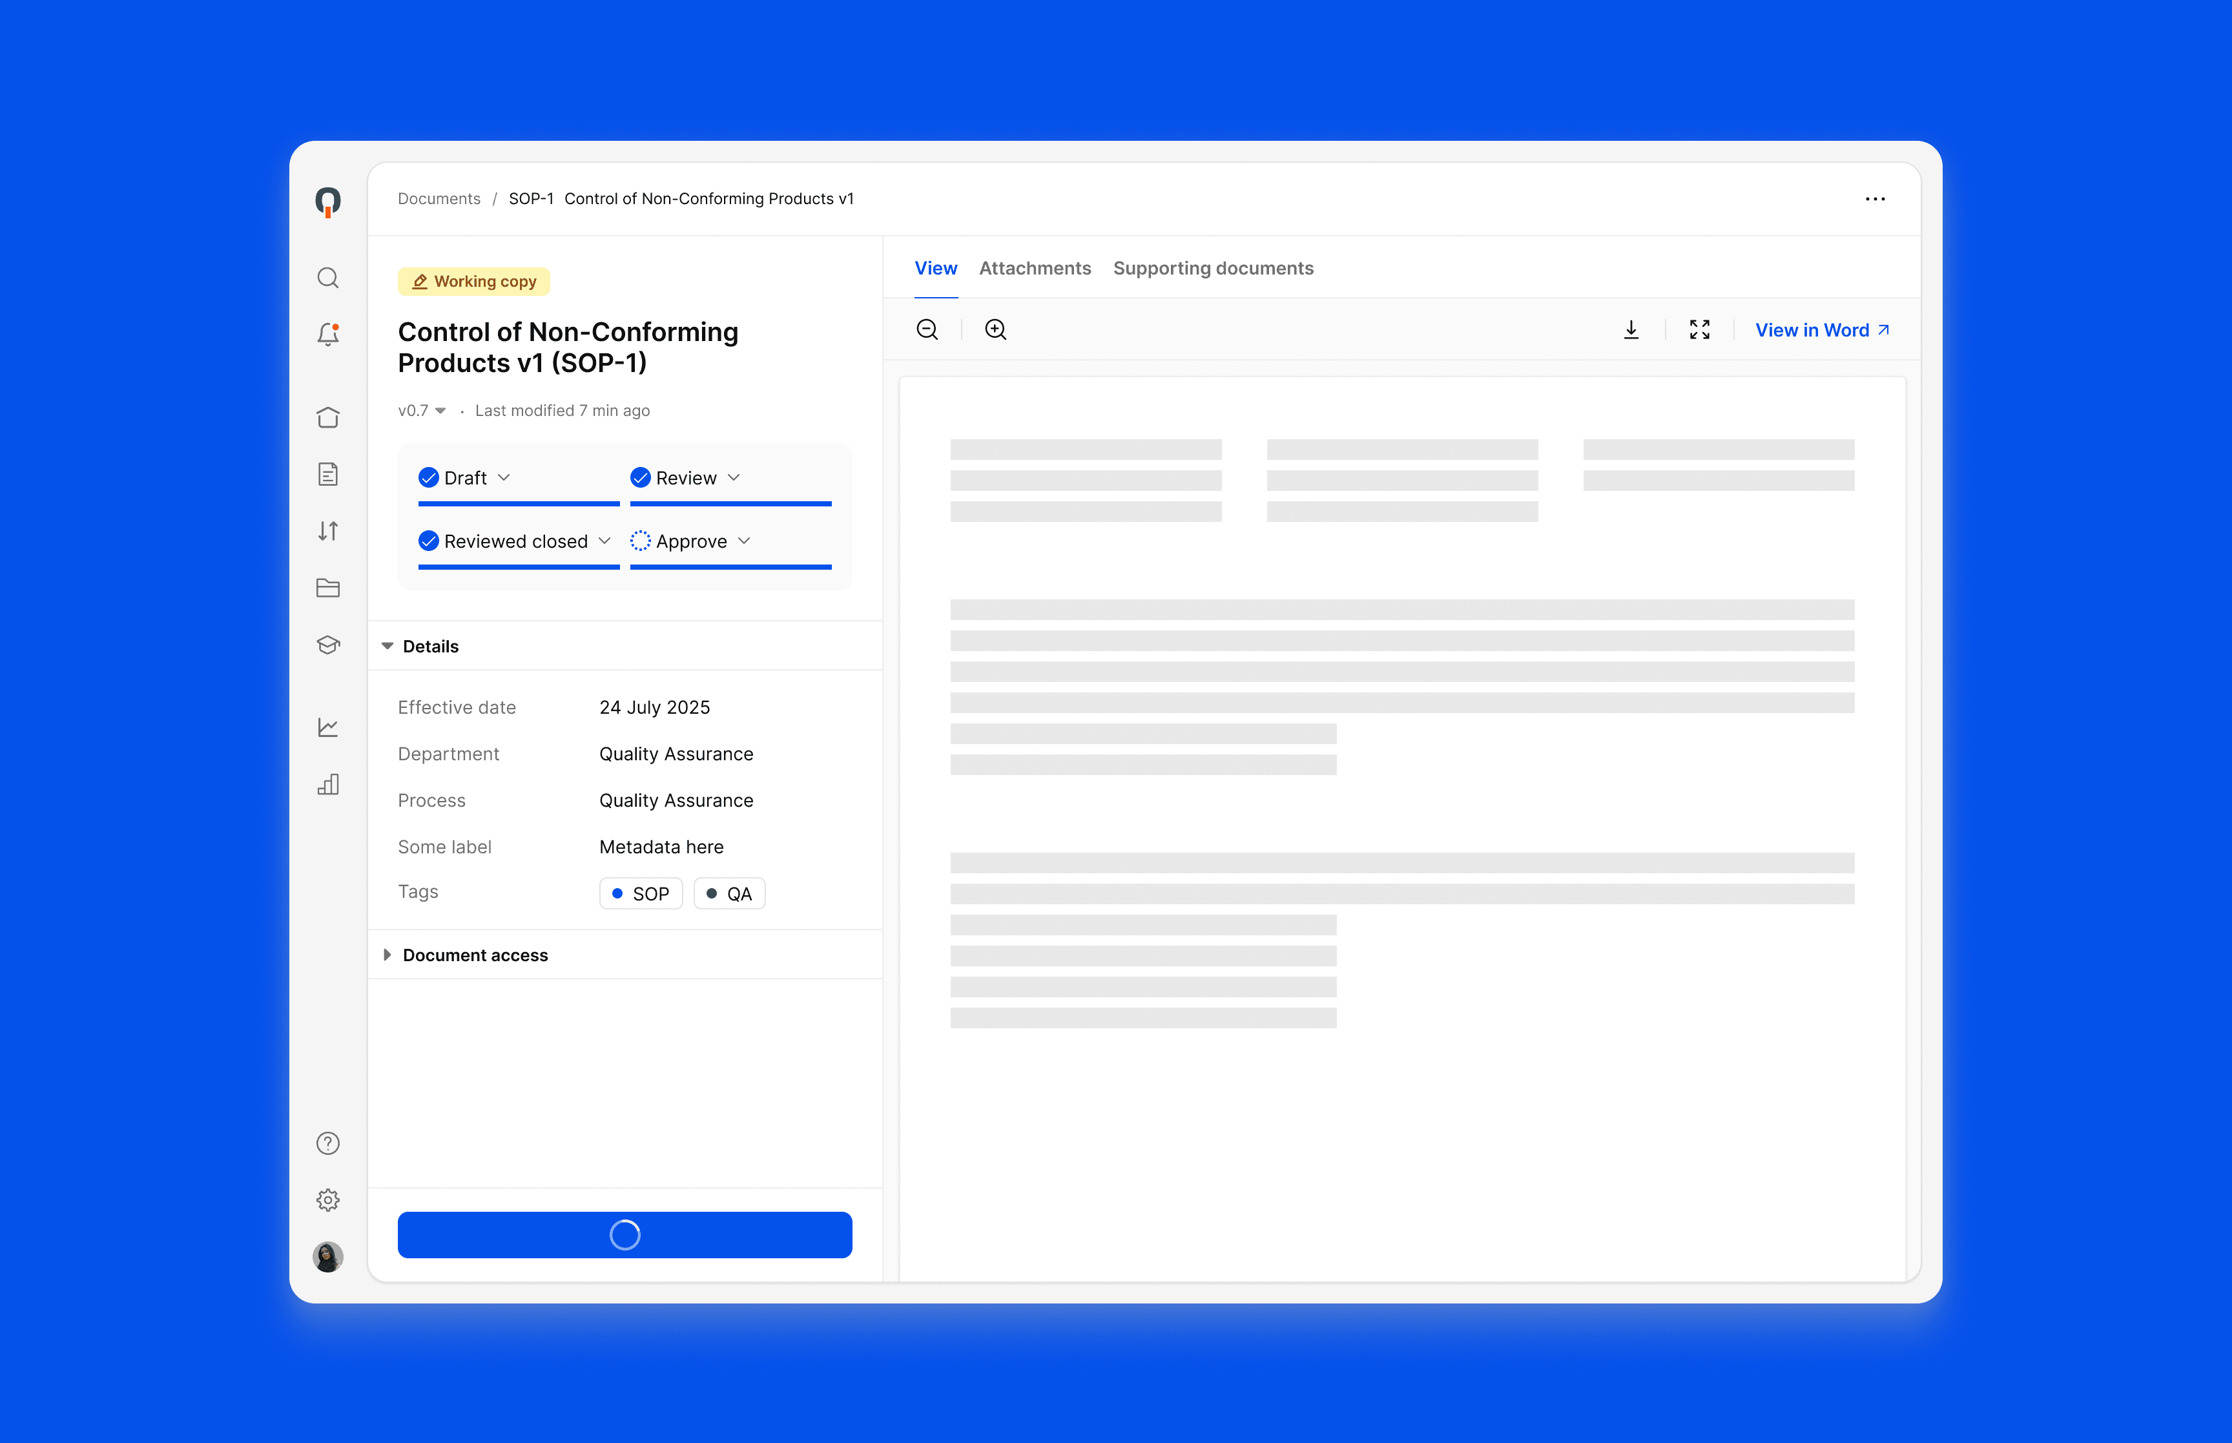The width and height of the screenshot is (2232, 1443).
Task: Click the SOP tag
Action: (641, 894)
